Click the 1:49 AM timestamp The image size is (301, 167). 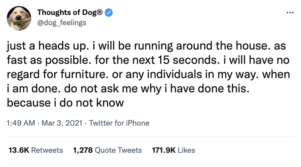[x=21, y=123]
